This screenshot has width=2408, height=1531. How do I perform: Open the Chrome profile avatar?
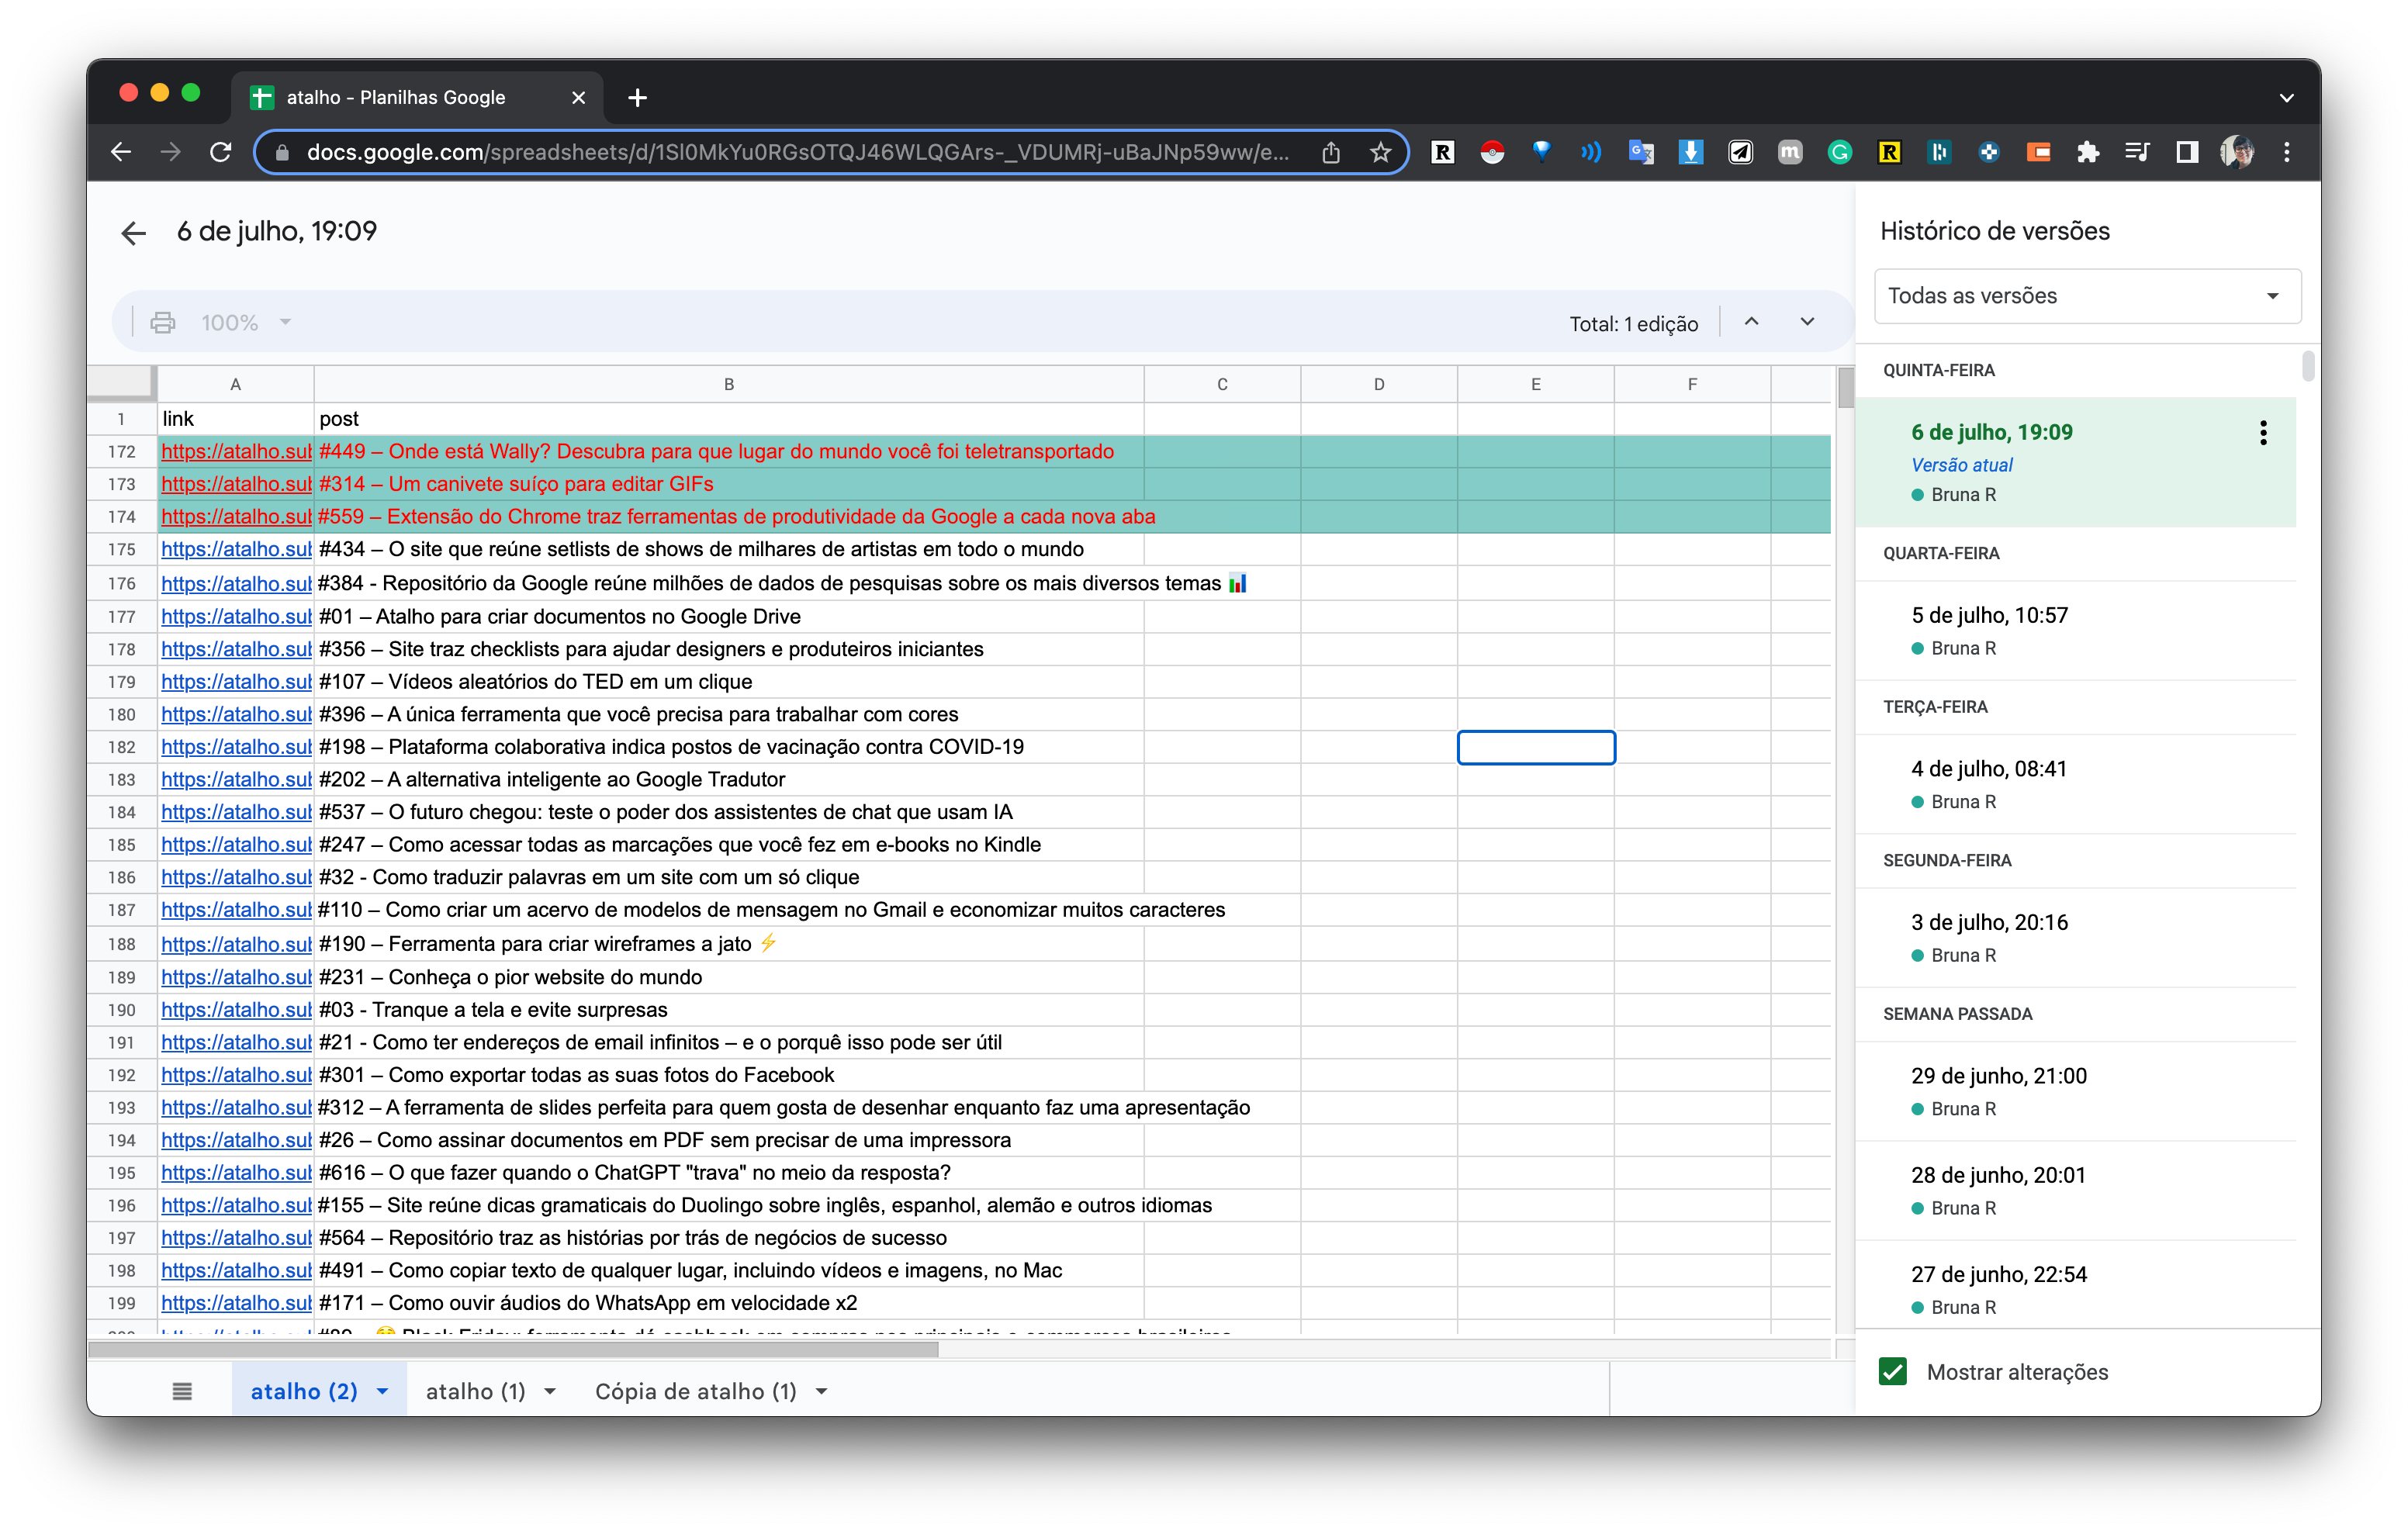click(2237, 152)
